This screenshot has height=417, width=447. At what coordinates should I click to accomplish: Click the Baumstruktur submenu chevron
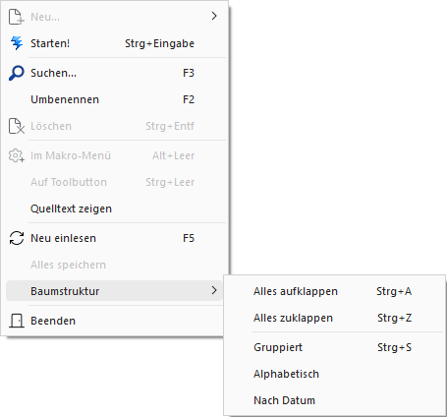[214, 290]
